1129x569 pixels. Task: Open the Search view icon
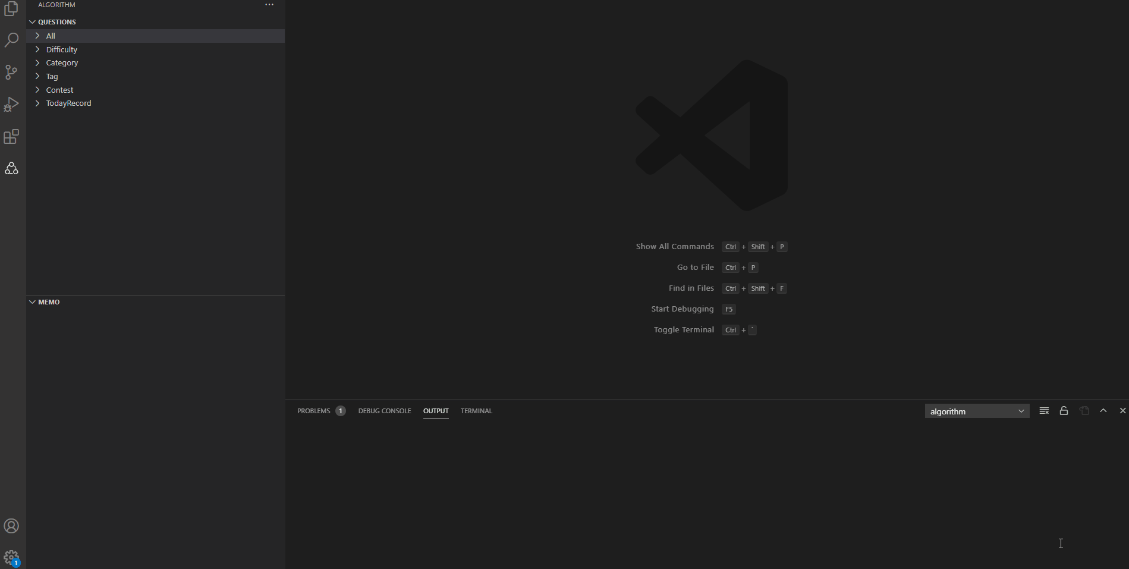pyautogui.click(x=11, y=40)
